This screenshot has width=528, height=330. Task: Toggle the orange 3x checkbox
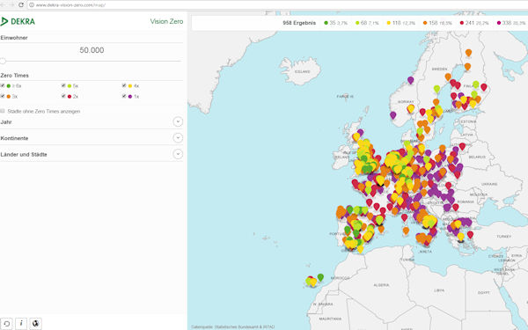point(3,96)
